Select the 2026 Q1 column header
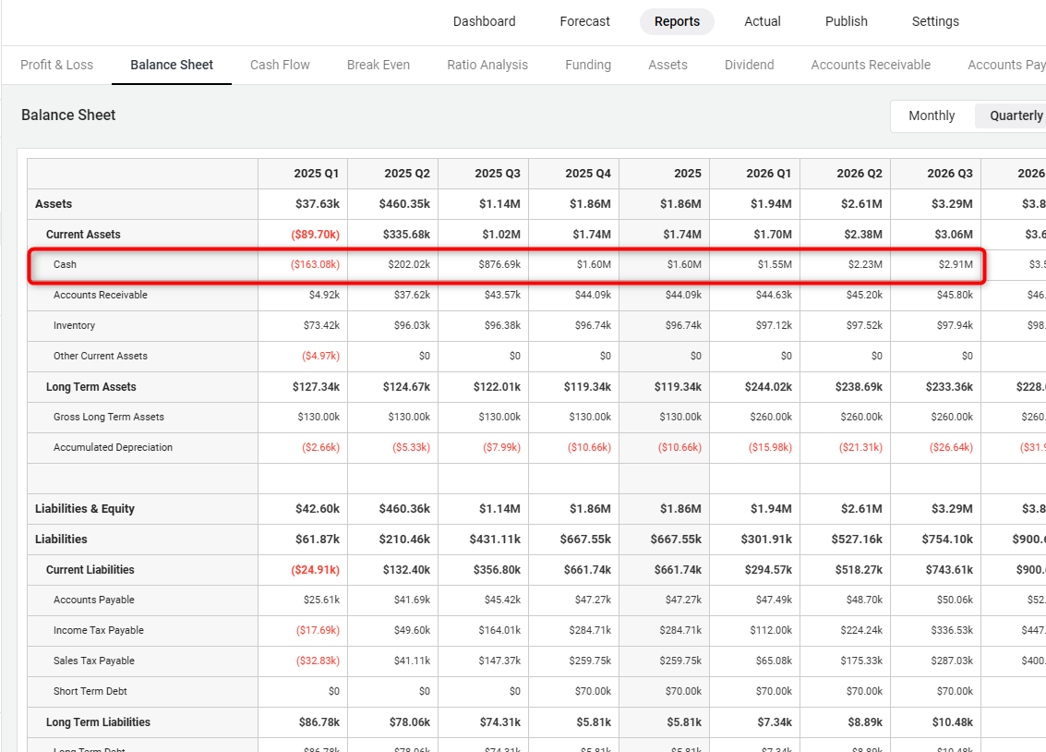The height and width of the screenshot is (752, 1046). 768,174
